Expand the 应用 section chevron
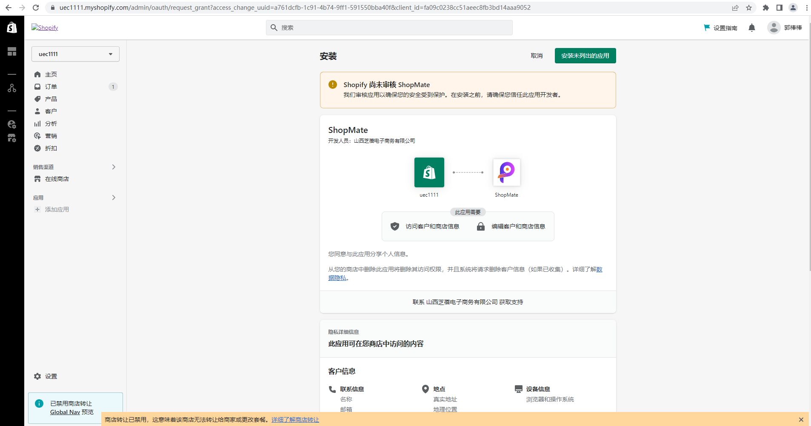 click(114, 197)
